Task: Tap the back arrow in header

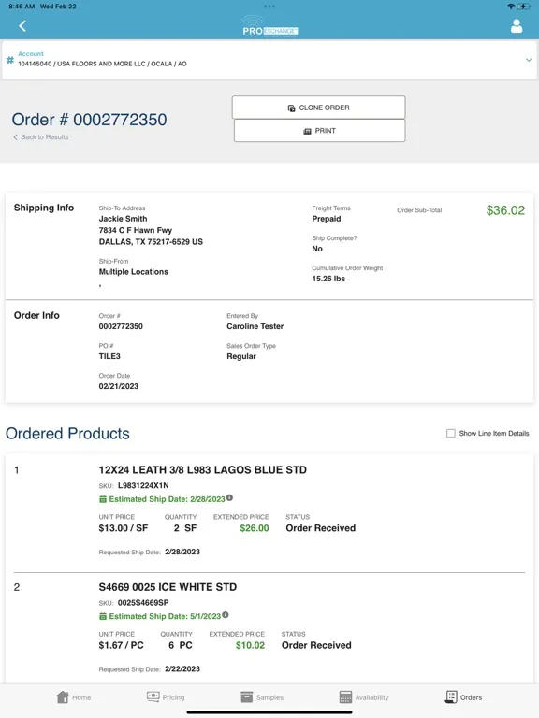Action: [22, 26]
